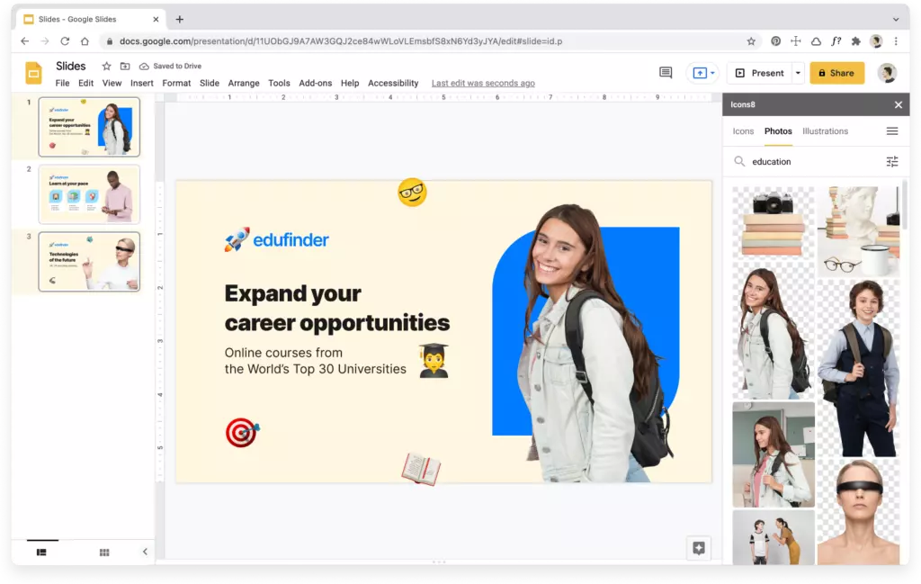Click the Present button

pyautogui.click(x=759, y=73)
